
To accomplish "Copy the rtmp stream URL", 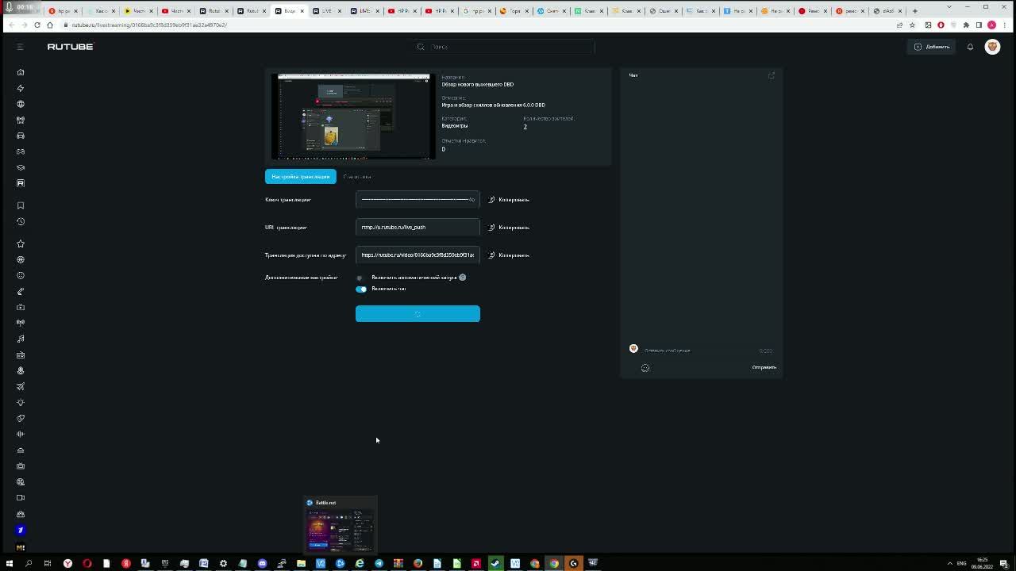I will (509, 227).
